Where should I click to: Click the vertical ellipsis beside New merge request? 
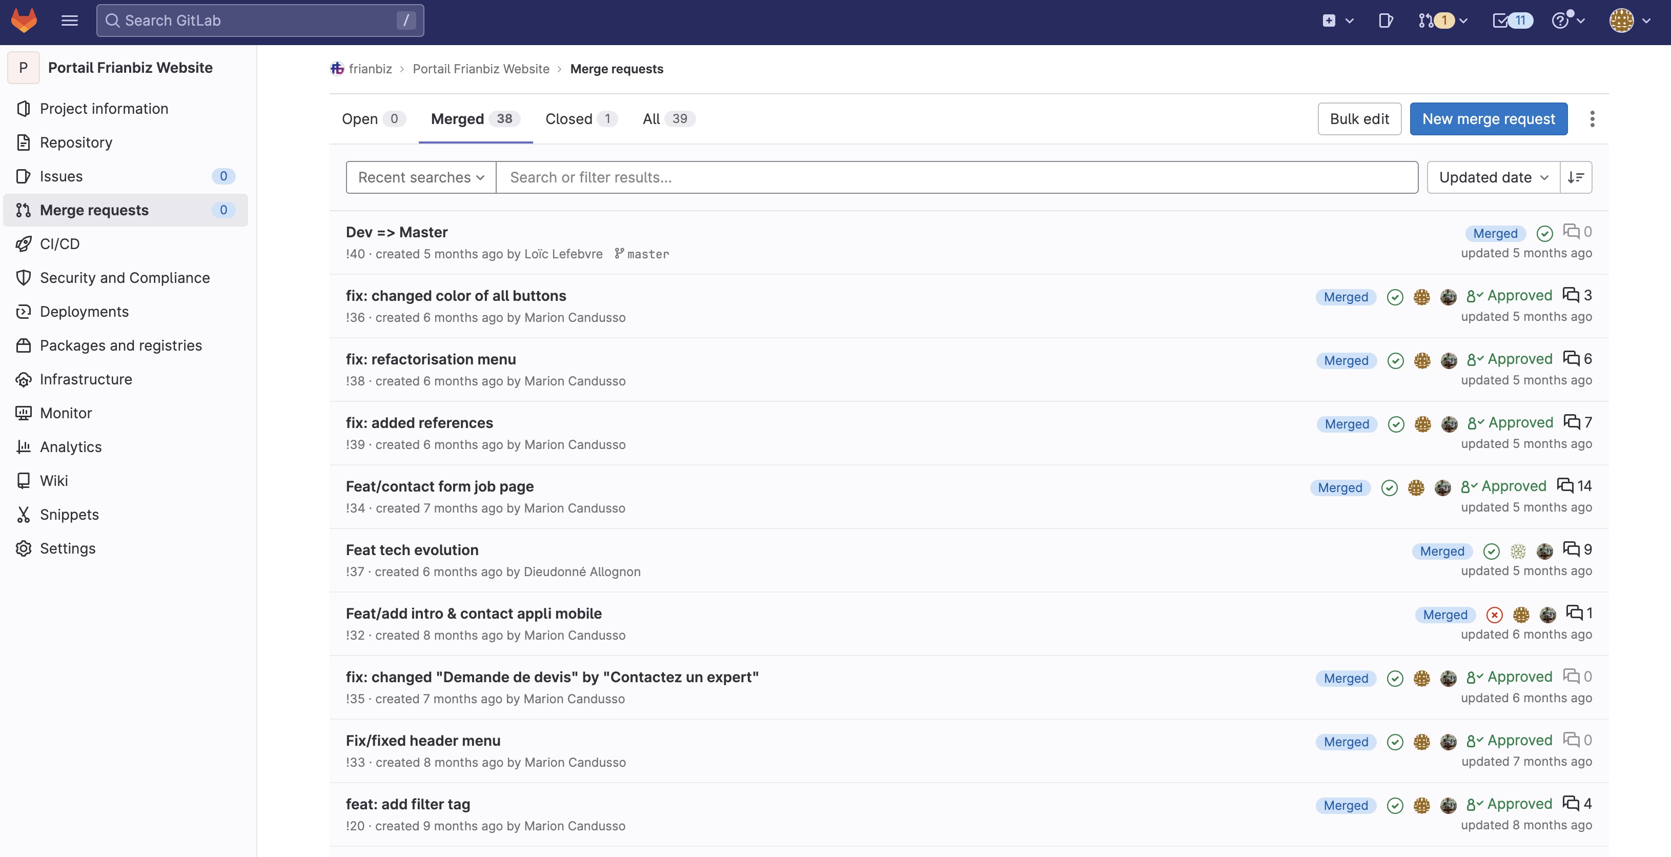[1593, 119]
